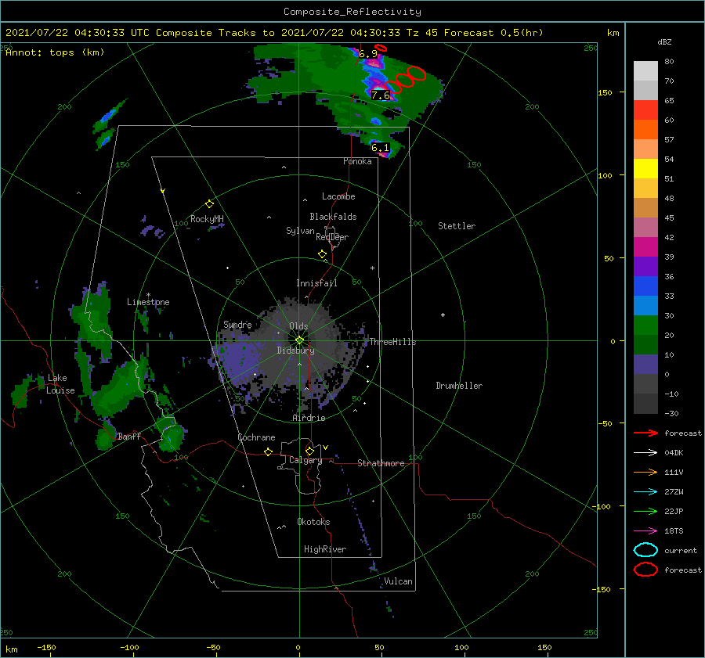The width and height of the screenshot is (705, 658).
Task: Select the 42 dBZ pink color swatch
Action: (x=645, y=227)
